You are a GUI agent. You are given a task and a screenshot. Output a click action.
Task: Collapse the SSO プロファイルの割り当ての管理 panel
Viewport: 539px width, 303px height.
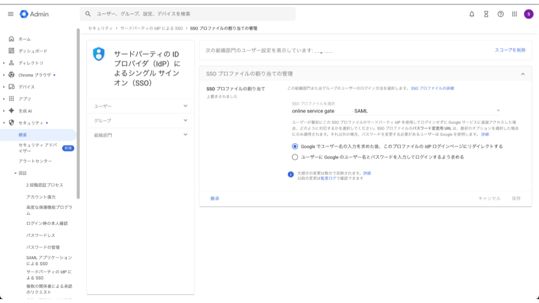(523, 74)
